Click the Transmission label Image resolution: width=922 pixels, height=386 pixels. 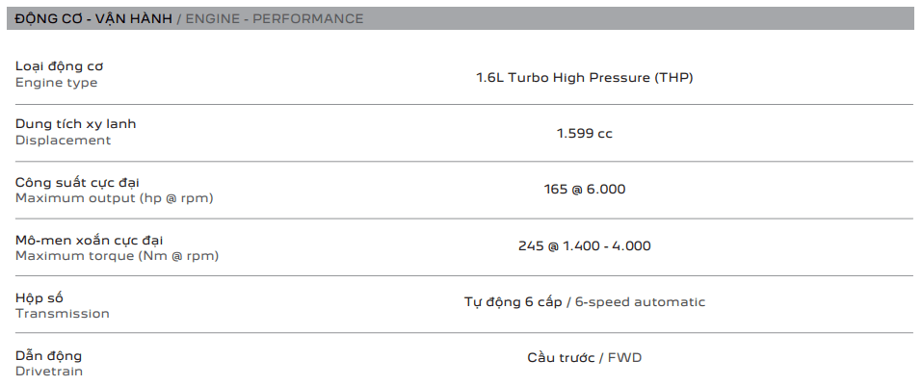point(62,314)
